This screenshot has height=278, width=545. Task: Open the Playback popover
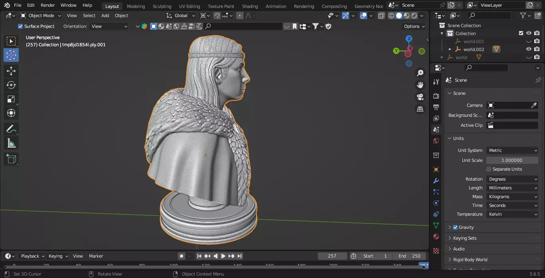click(33, 256)
